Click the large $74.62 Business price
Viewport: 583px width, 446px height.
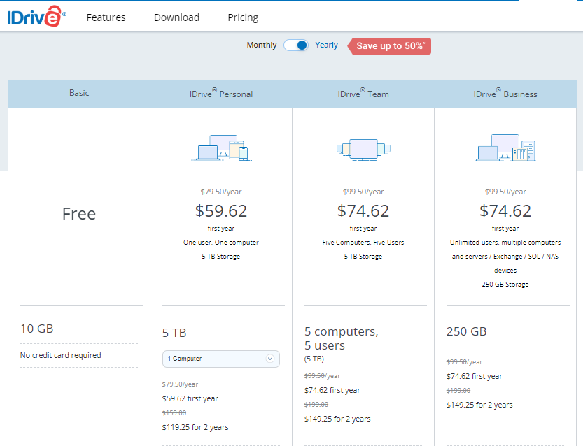coord(505,211)
